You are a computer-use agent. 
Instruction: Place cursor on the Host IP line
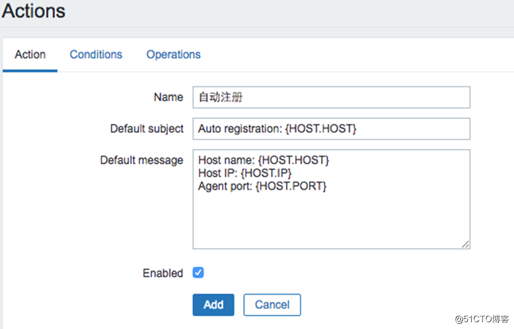point(245,173)
